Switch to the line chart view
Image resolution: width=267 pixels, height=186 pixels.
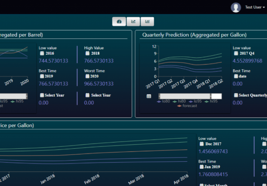133,21
